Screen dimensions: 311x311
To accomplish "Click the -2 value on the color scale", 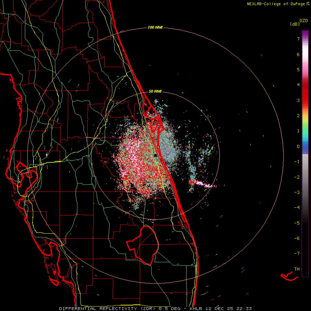I will coord(297,177).
